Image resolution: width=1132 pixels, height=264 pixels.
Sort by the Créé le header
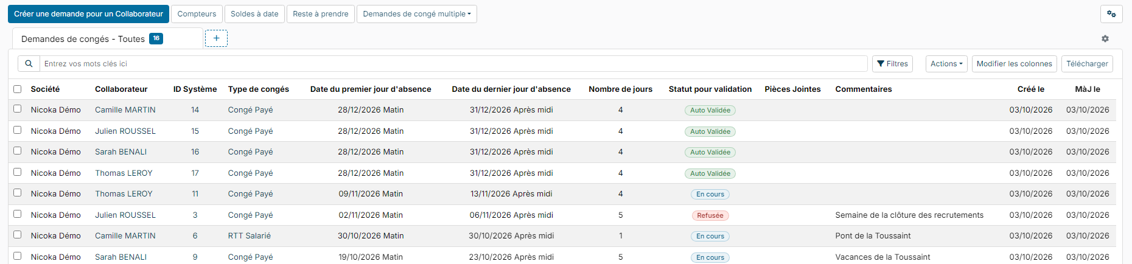(1031, 89)
